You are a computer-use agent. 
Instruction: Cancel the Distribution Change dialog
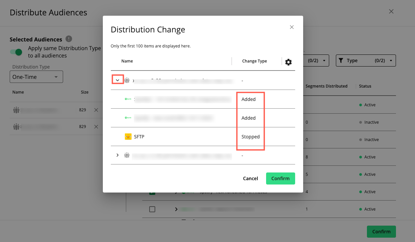(250, 178)
